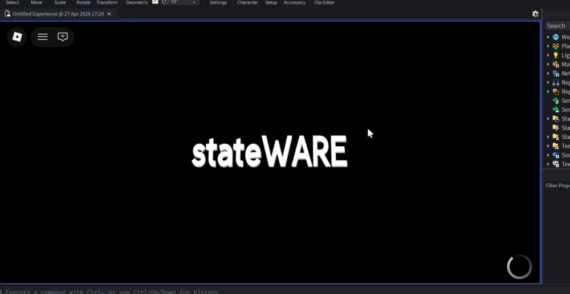This screenshot has width=570, height=294.
Task: Open the Setup tool in toolbar
Action: (271, 2)
